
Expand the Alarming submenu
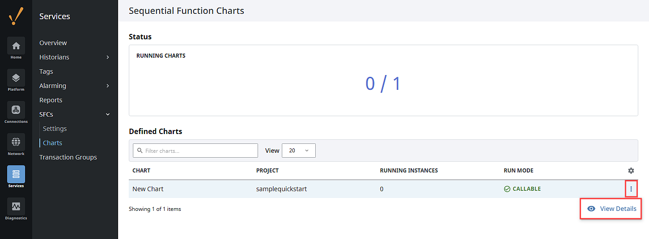pos(108,86)
